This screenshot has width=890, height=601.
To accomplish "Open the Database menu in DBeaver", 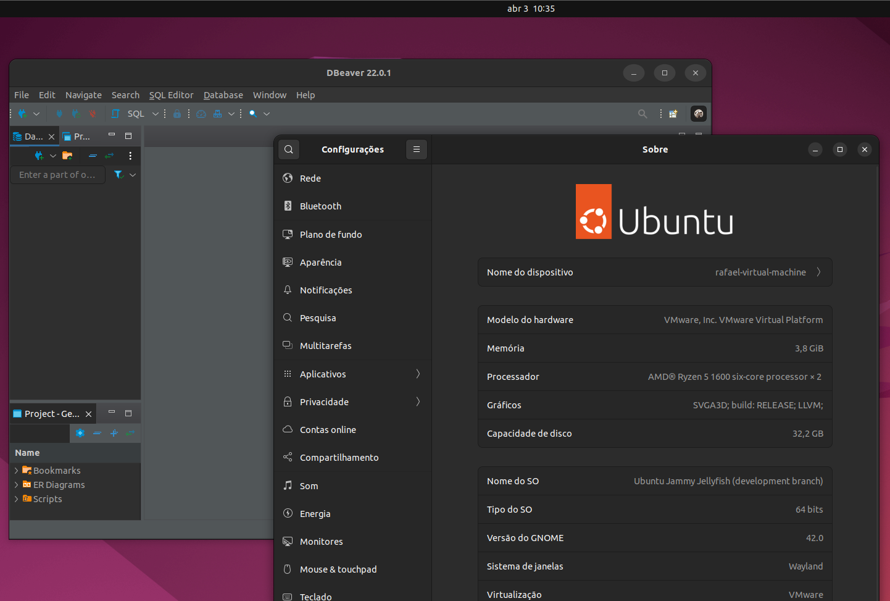I will click(x=223, y=95).
